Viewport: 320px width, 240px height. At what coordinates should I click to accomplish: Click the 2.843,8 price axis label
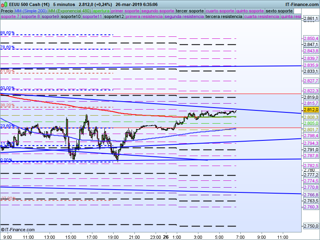tap(311, 51)
